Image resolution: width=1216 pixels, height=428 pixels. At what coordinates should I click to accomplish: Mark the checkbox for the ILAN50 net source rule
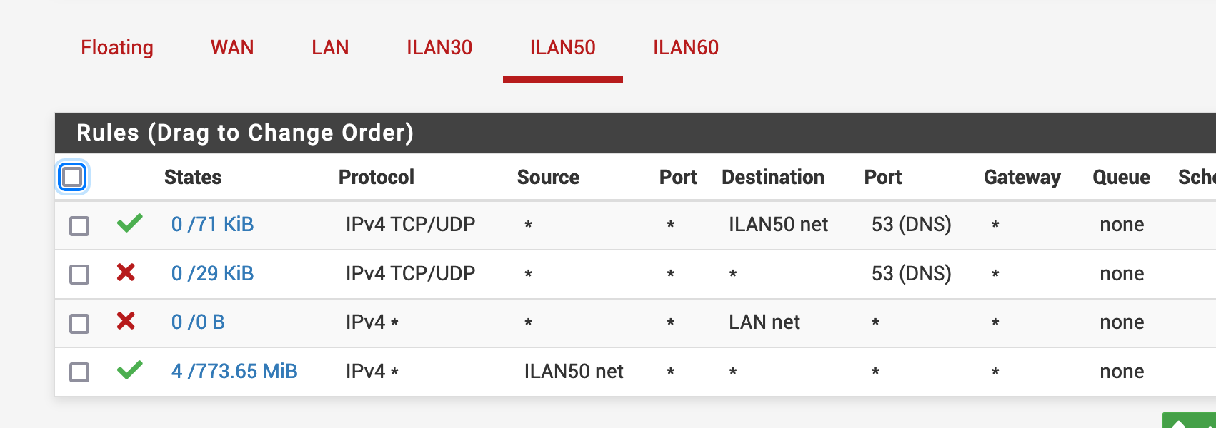79,372
